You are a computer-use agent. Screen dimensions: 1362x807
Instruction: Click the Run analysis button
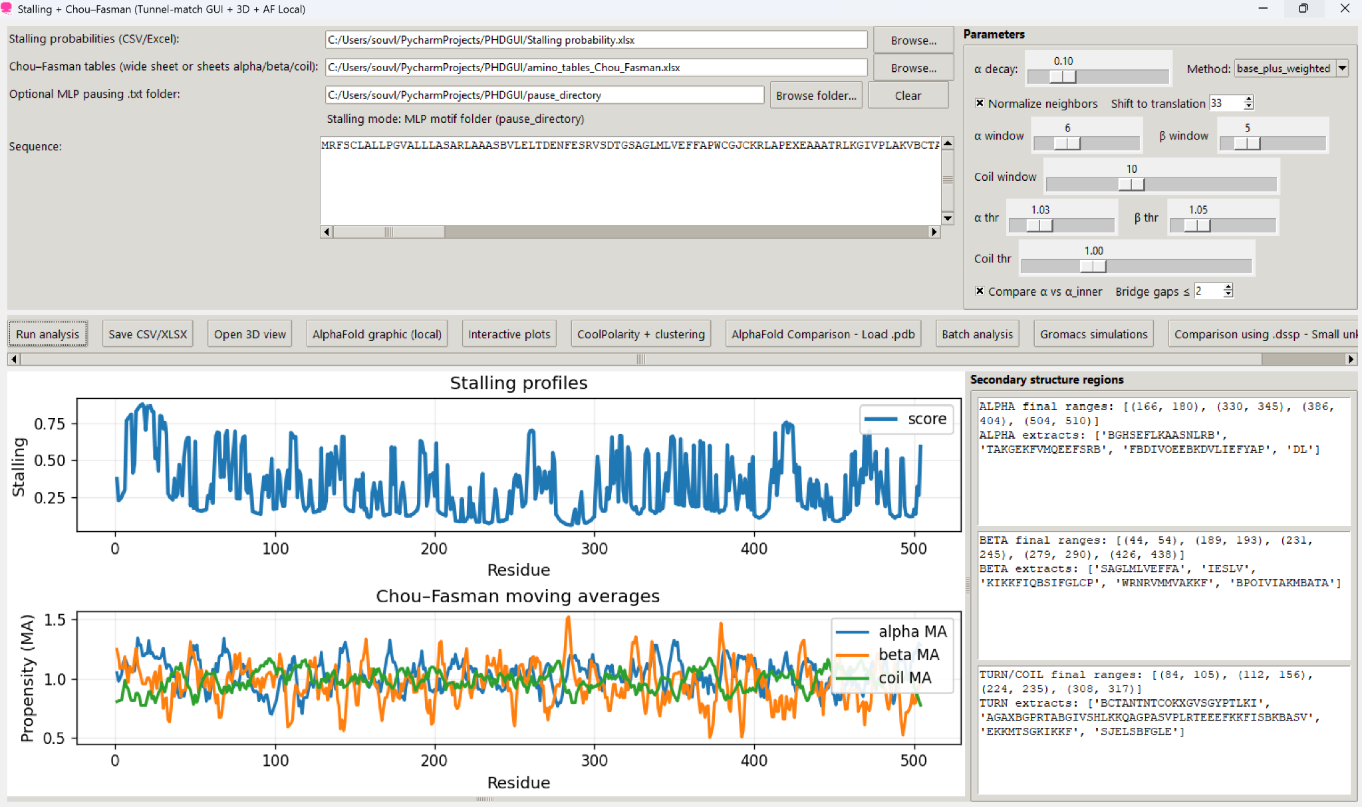47,334
